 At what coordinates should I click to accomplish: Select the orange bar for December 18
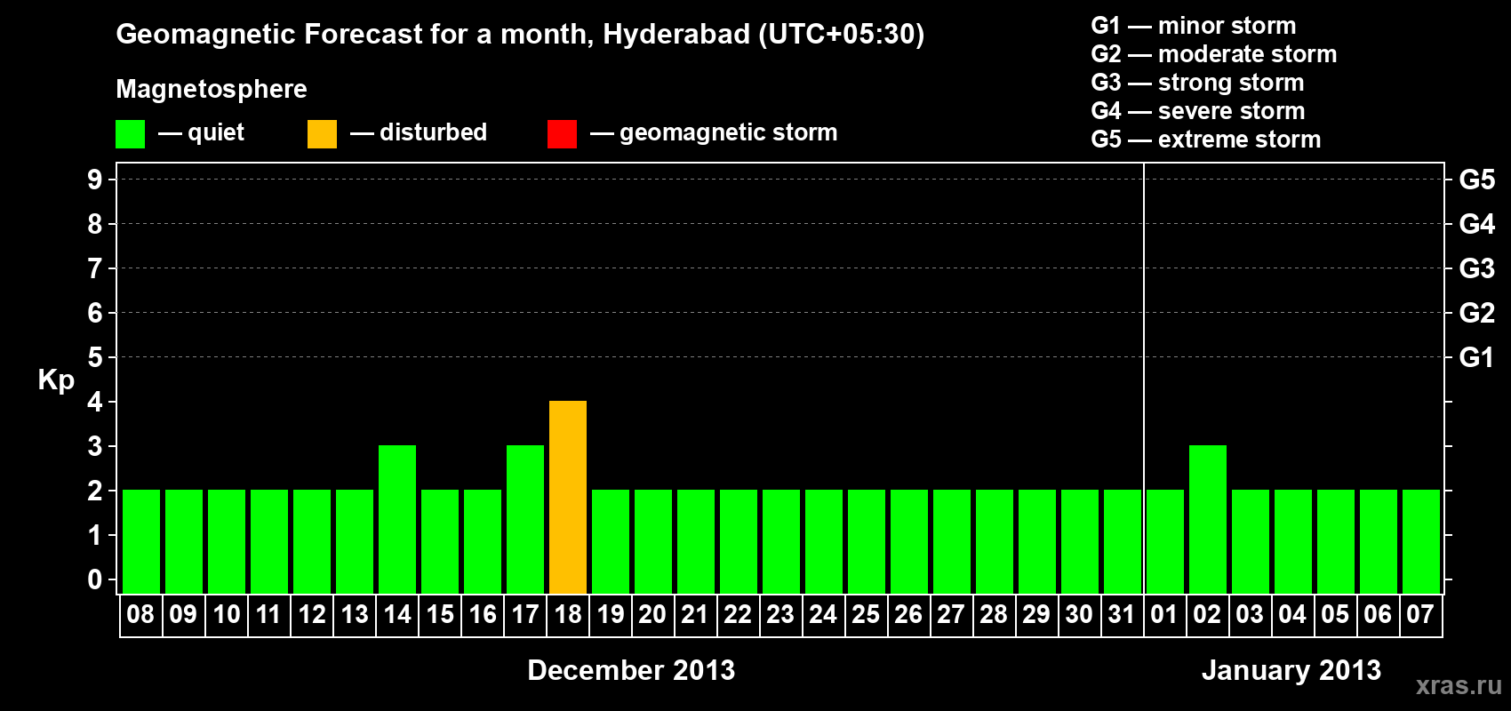pyautogui.click(x=568, y=498)
